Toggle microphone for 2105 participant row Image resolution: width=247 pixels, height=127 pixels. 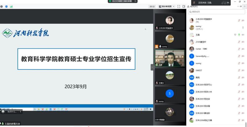(x=239, y=42)
